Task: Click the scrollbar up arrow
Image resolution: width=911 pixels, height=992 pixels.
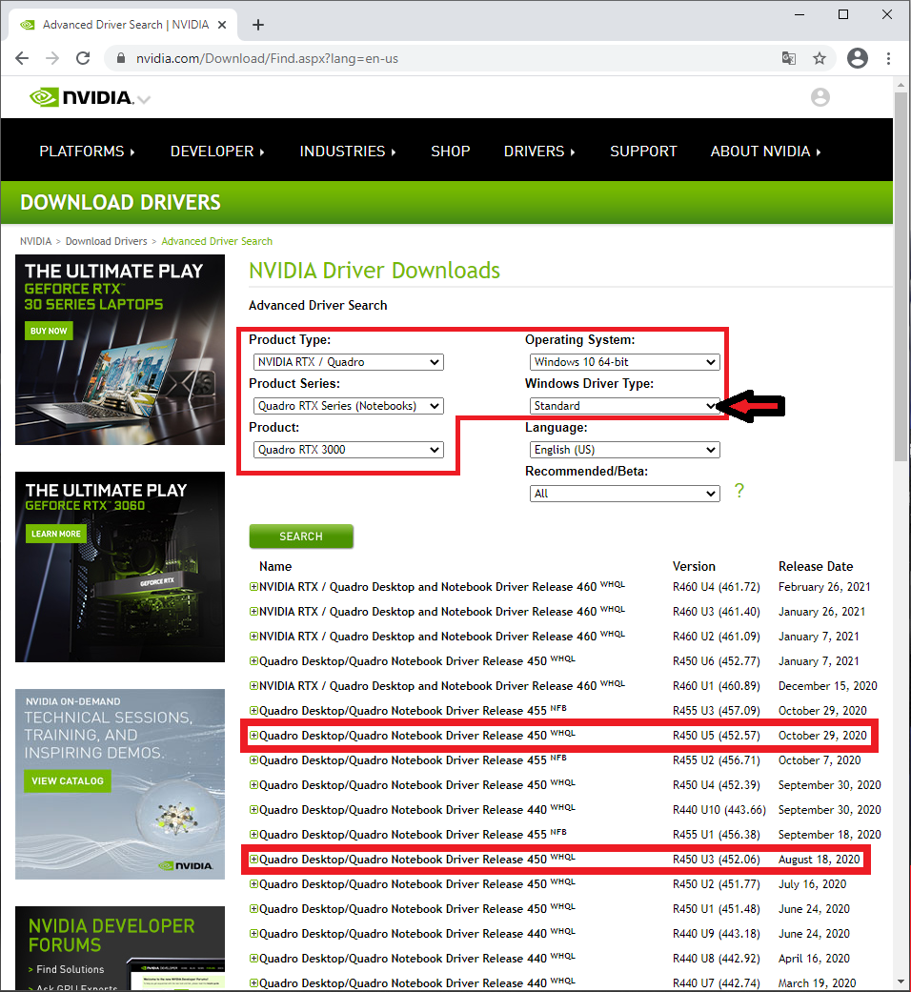Action: (901, 84)
